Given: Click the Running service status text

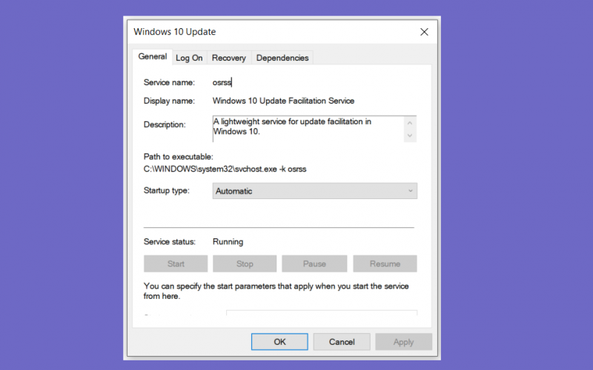Looking at the screenshot, I should 228,242.
